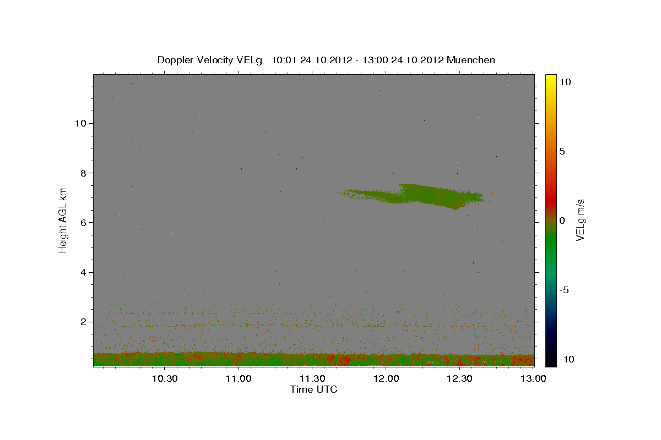661x440 pixels.
Task: Click the 12:30 time tick label
Action: 460,378
